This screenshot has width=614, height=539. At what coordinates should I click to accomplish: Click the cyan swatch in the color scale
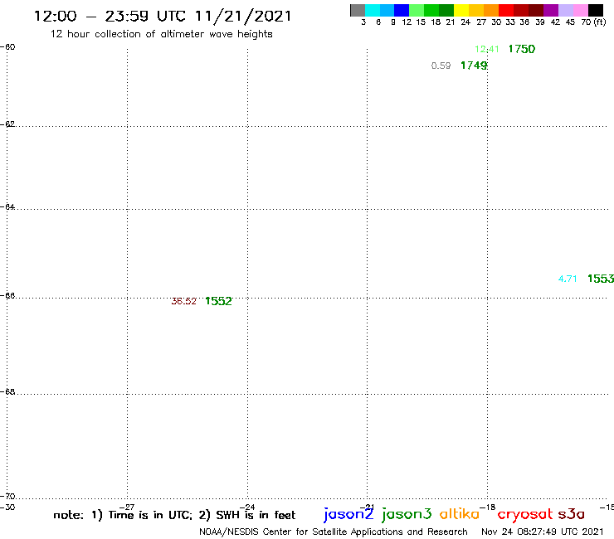point(373,10)
